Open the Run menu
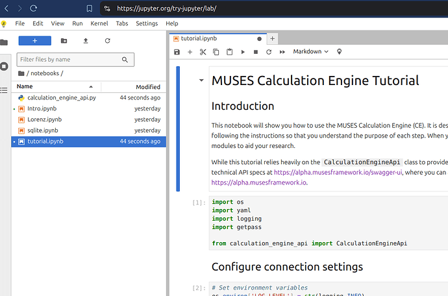The width and height of the screenshot is (448, 296). [x=77, y=23]
